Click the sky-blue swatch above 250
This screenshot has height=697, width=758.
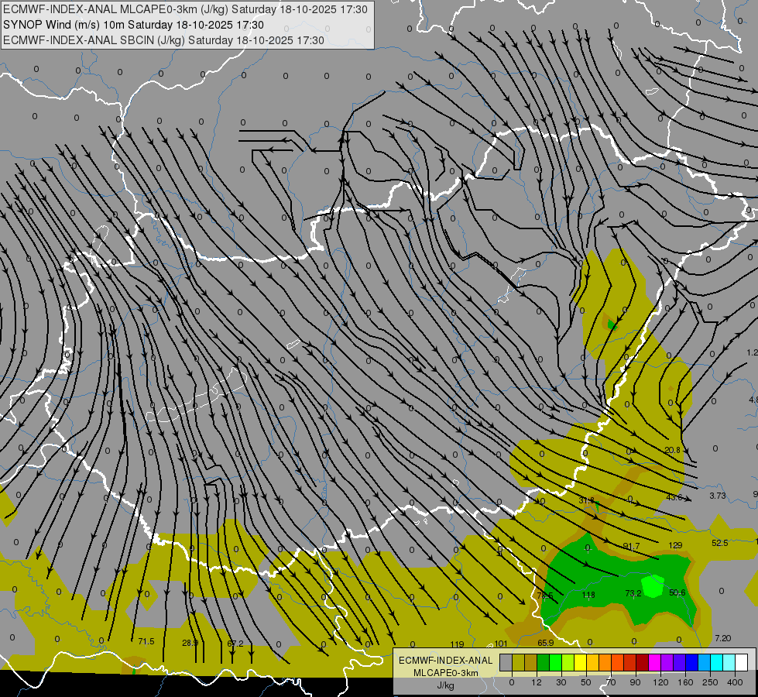[x=705, y=663]
